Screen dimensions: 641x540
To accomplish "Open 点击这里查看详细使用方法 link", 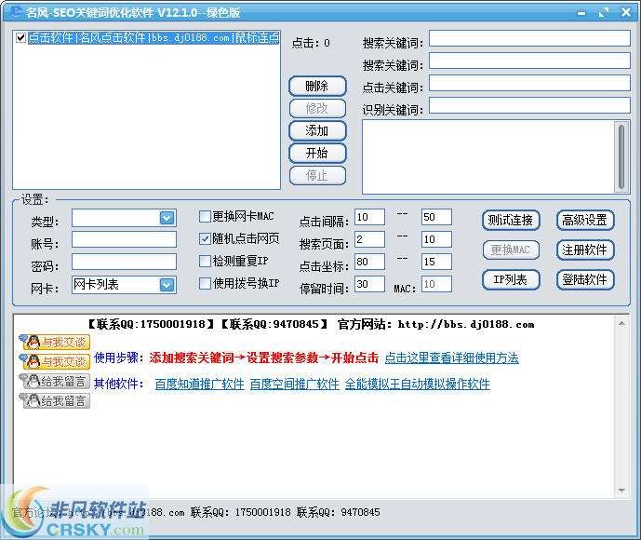I will (x=452, y=358).
